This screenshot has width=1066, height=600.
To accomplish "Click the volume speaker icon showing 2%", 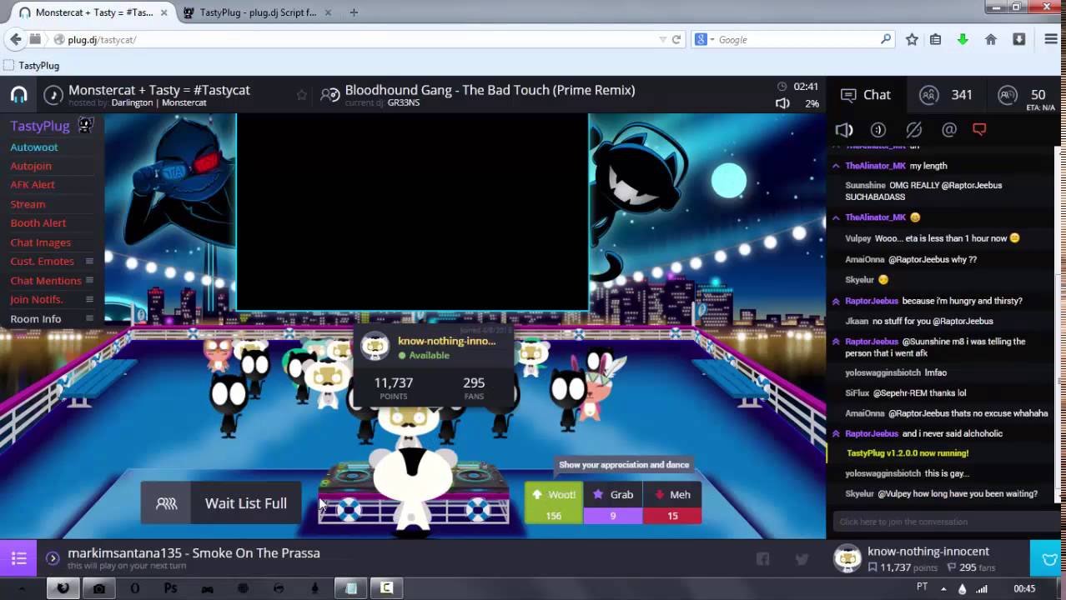I will click(782, 103).
